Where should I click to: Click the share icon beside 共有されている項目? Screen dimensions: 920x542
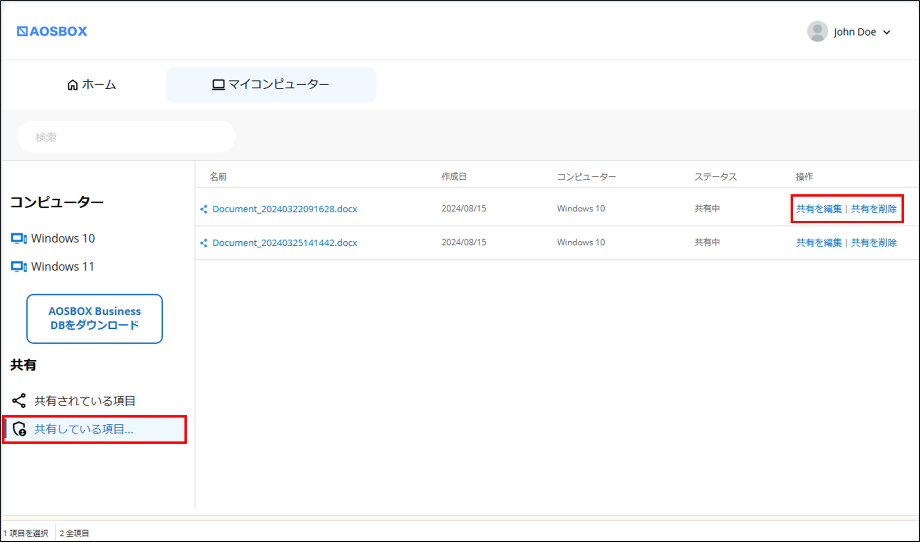pos(19,400)
